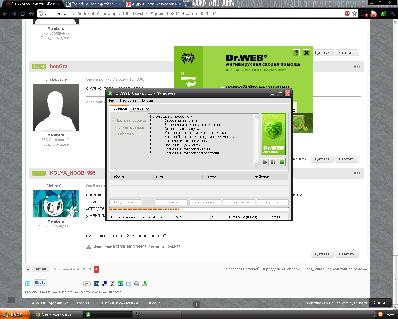Screen dimensions: 398x319
Task: Click the Adblock Plus icon in address bar
Action: click(347, 13)
